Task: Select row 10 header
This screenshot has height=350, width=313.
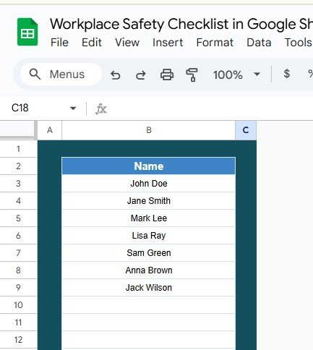Action: coord(18,305)
